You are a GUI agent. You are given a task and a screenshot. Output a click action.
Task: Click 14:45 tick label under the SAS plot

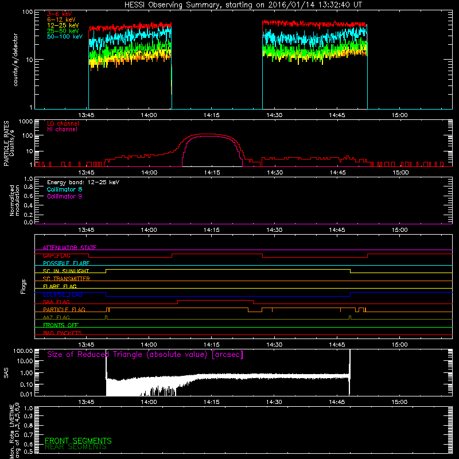[337, 402]
